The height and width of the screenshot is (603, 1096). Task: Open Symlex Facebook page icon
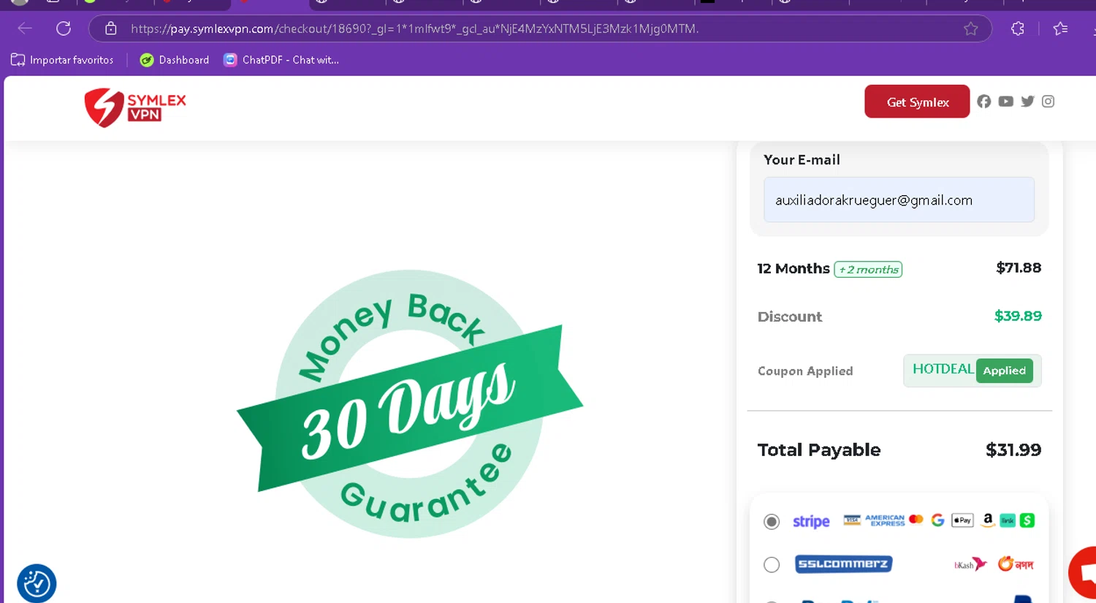(x=984, y=102)
